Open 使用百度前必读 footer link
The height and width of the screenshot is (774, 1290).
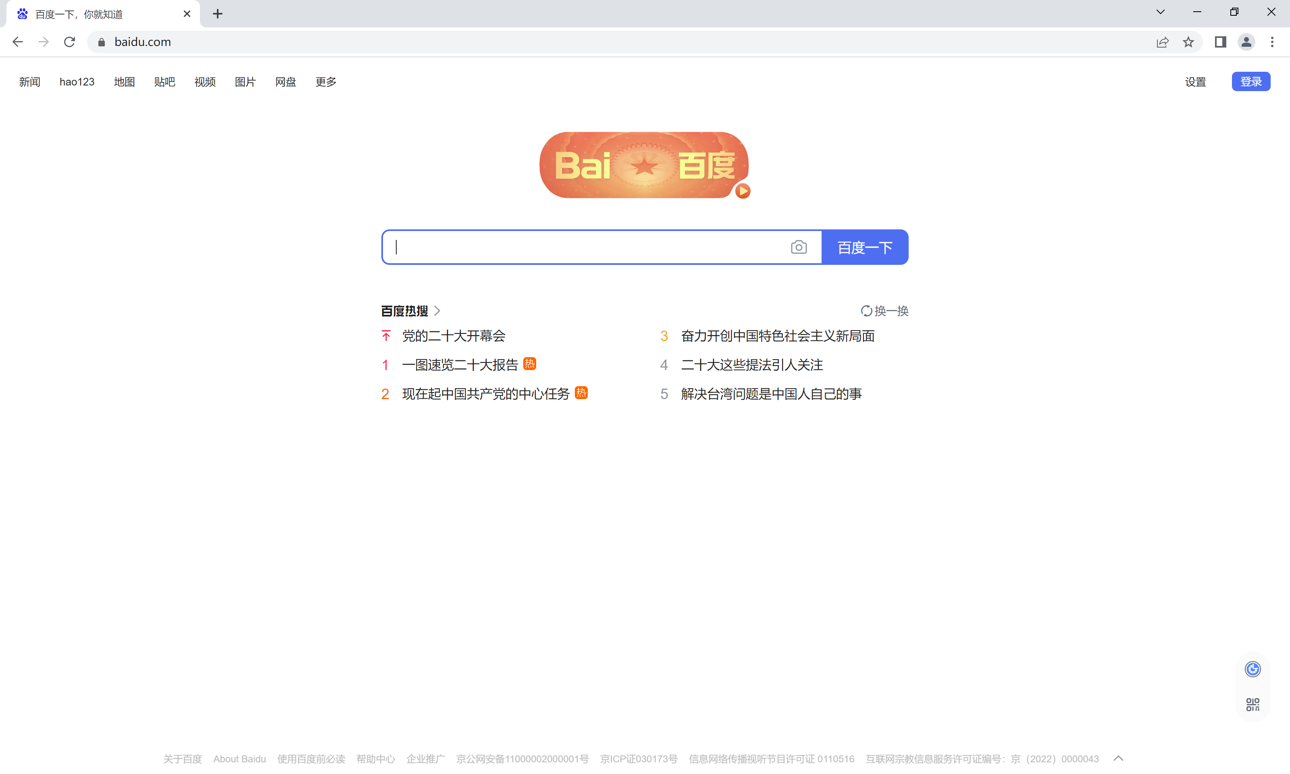pos(311,759)
